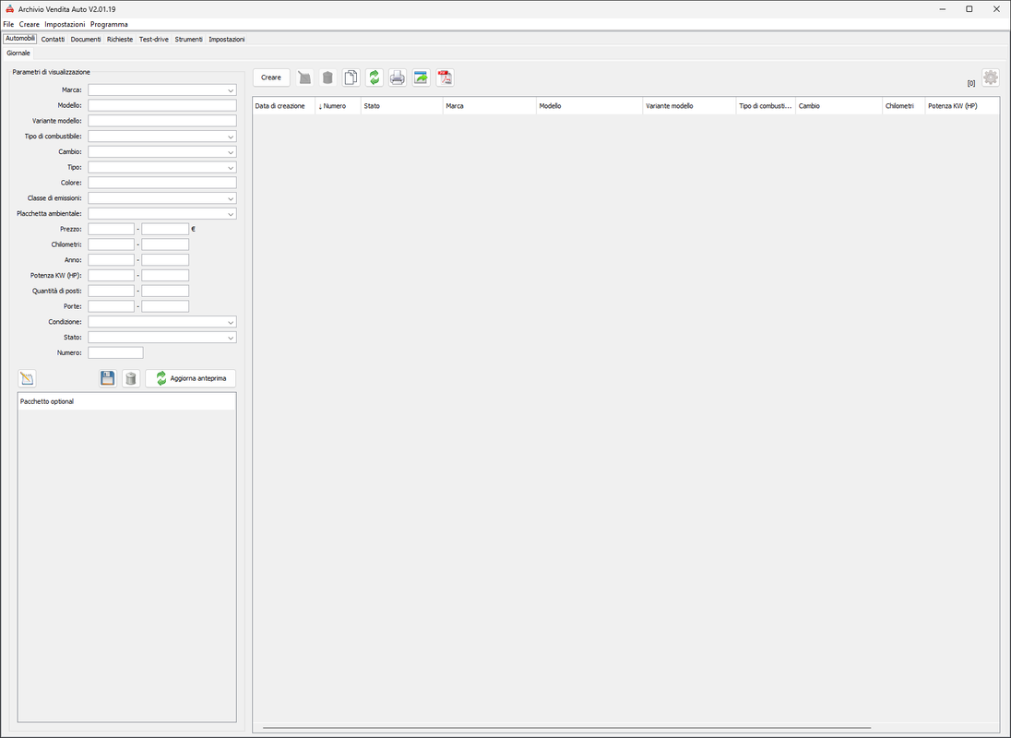Image resolution: width=1011 pixels, height=738 pixels.
Task: Switch to the Documenti tab
Action: (x=86, y=40)
